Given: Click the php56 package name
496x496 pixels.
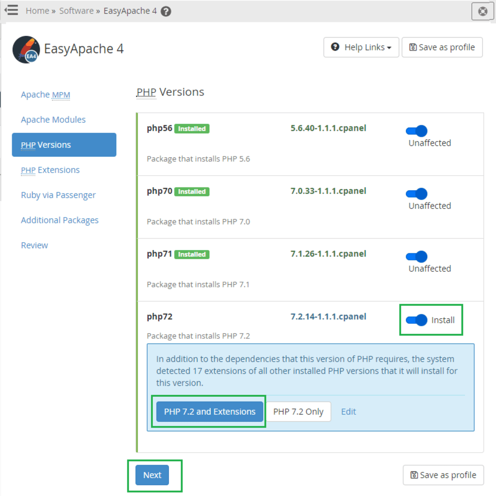Looking at the screenshot, I should 159,128.
